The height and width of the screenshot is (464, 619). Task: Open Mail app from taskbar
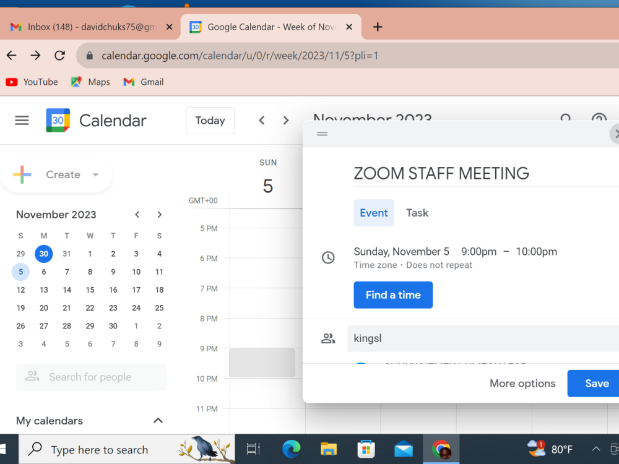(404, 449)
